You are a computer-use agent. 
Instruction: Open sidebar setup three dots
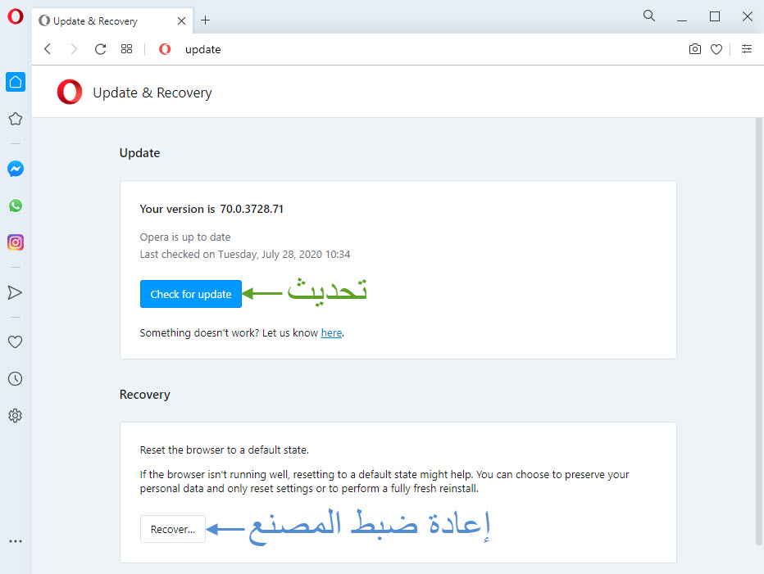tap(16, 541)
